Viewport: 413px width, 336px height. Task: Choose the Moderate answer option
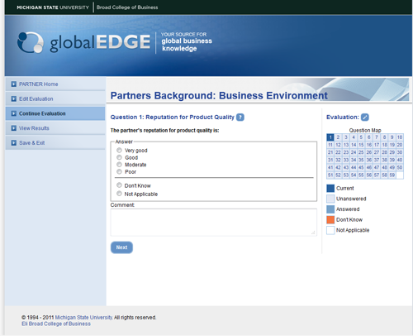tap(119, 165)
